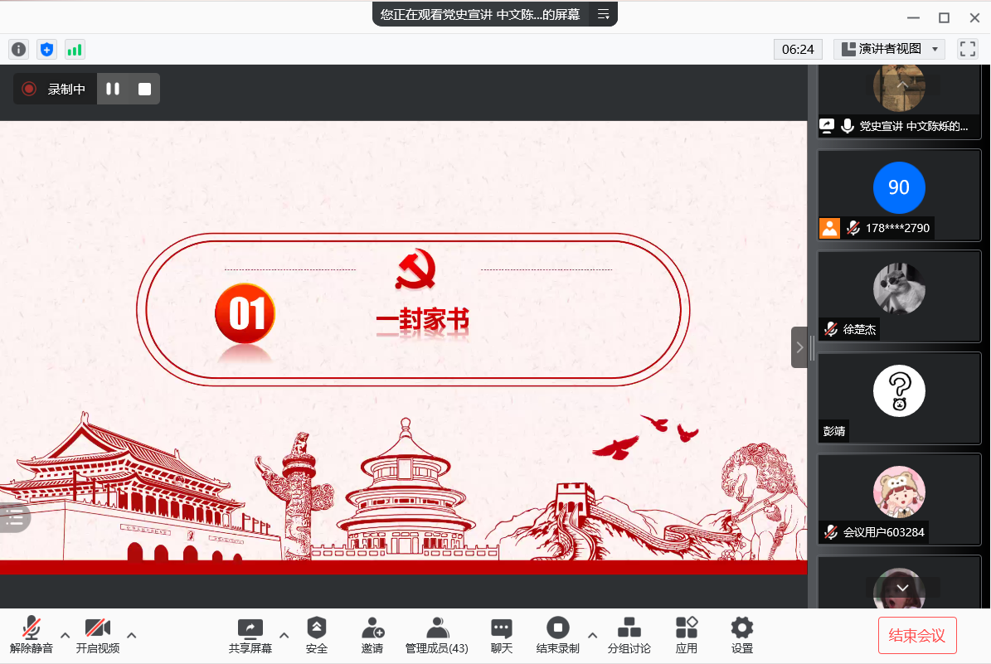The image size is (991, 664).
Task: Open the 安全 security menu
Action: point(317,636)
